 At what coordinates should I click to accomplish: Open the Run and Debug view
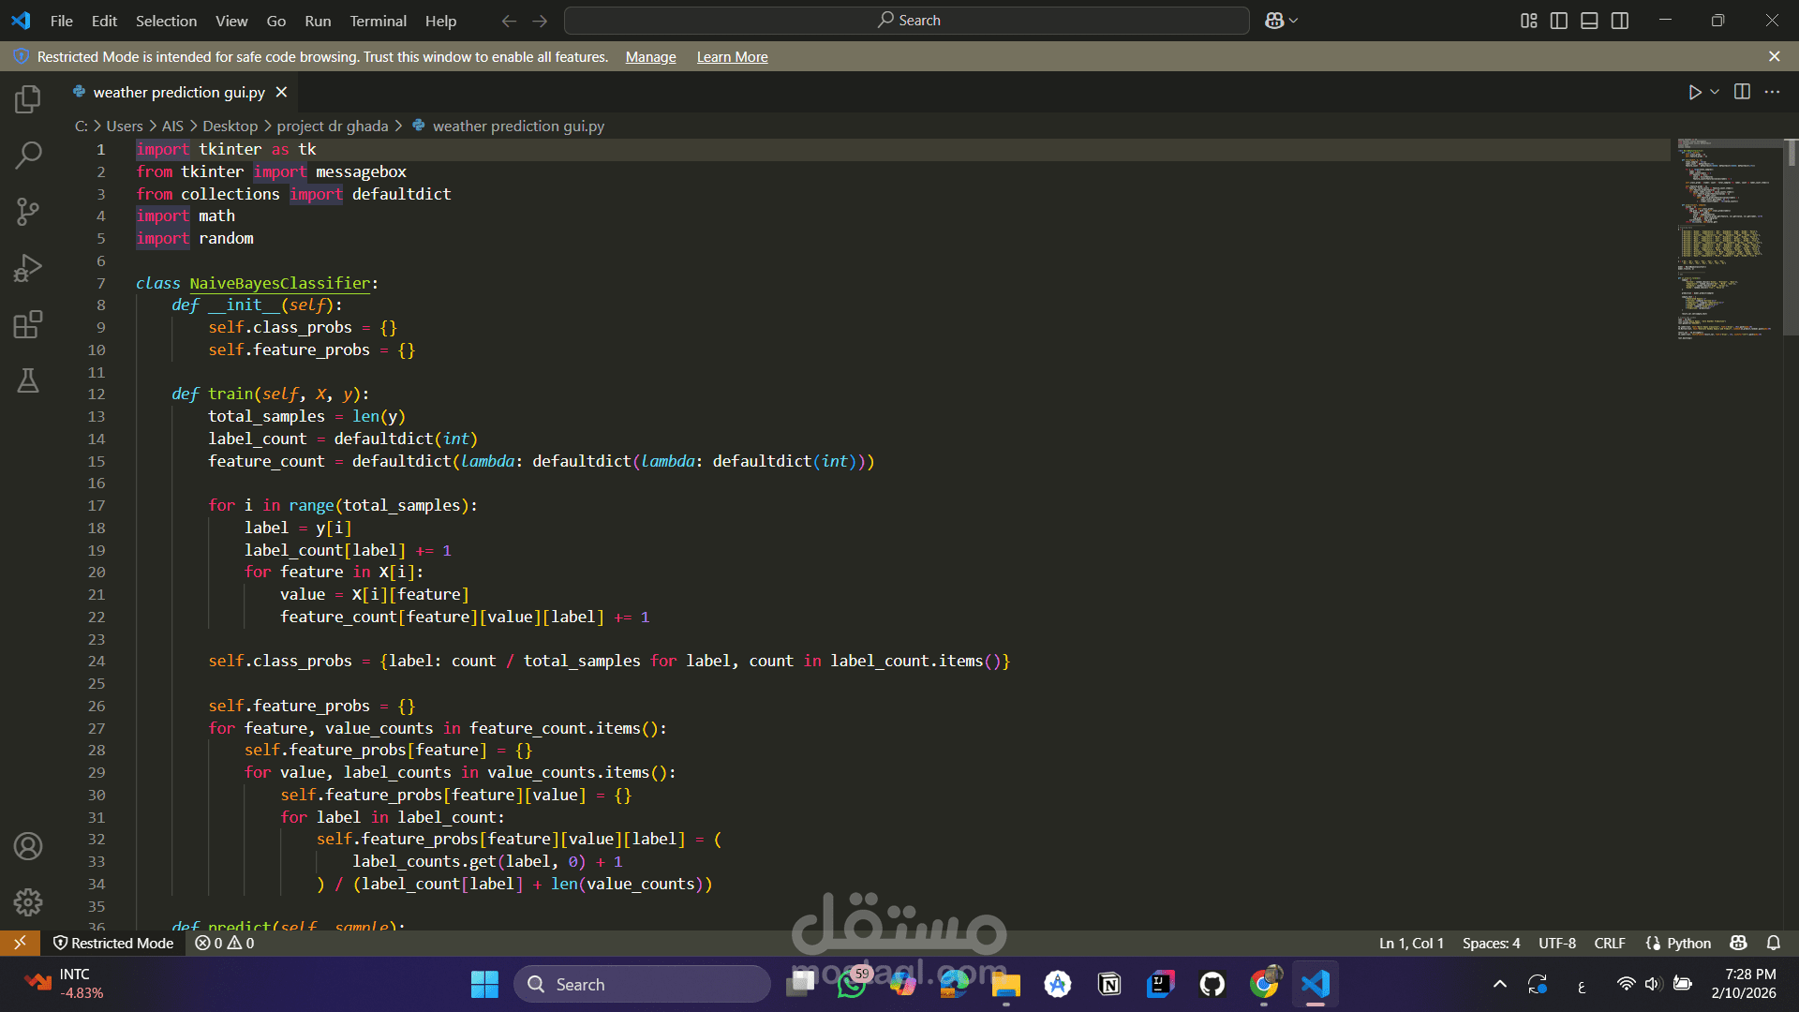(x=28, y=269)
